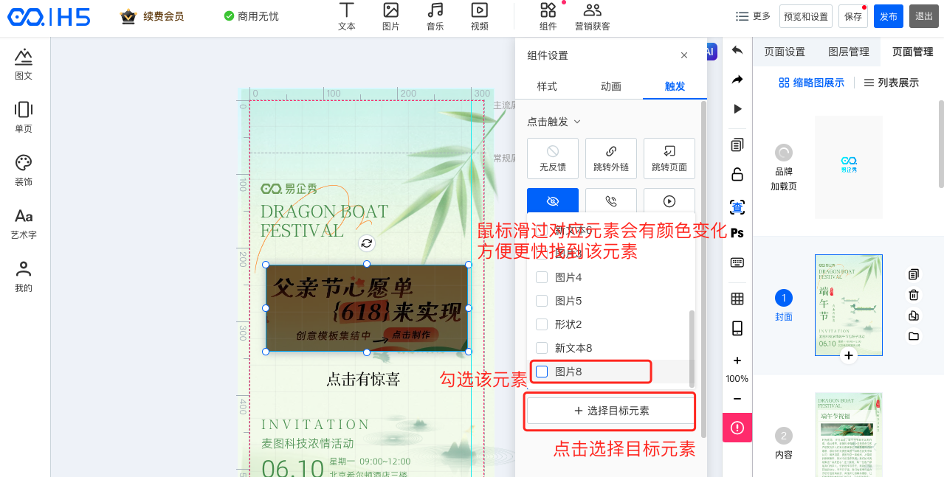The height and width of the screenshot is (477, 944).
Task: Click the 商用无忧 badge
Action: tap(252, 16)
